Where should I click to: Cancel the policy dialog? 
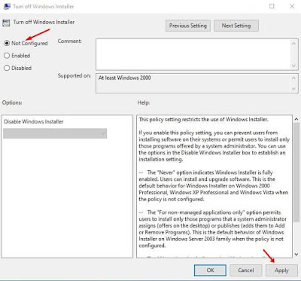click(246, 270)
